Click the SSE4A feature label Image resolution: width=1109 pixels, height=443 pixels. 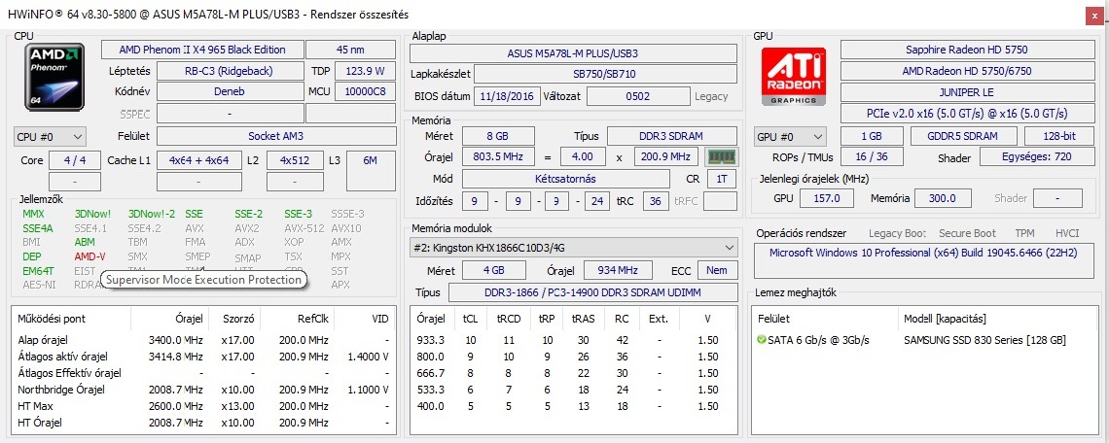(x=38, y=228)
